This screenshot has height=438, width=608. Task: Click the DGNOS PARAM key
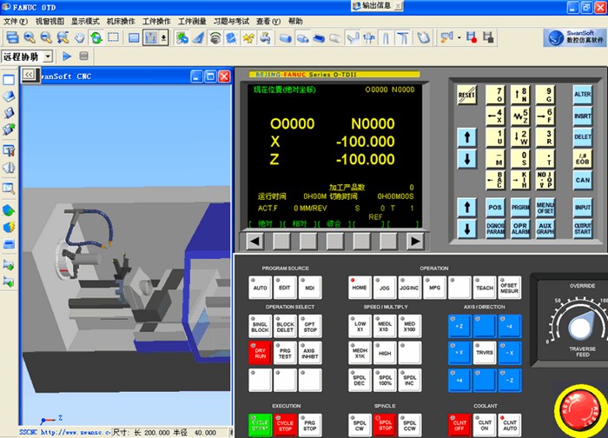tap(495, 229)
